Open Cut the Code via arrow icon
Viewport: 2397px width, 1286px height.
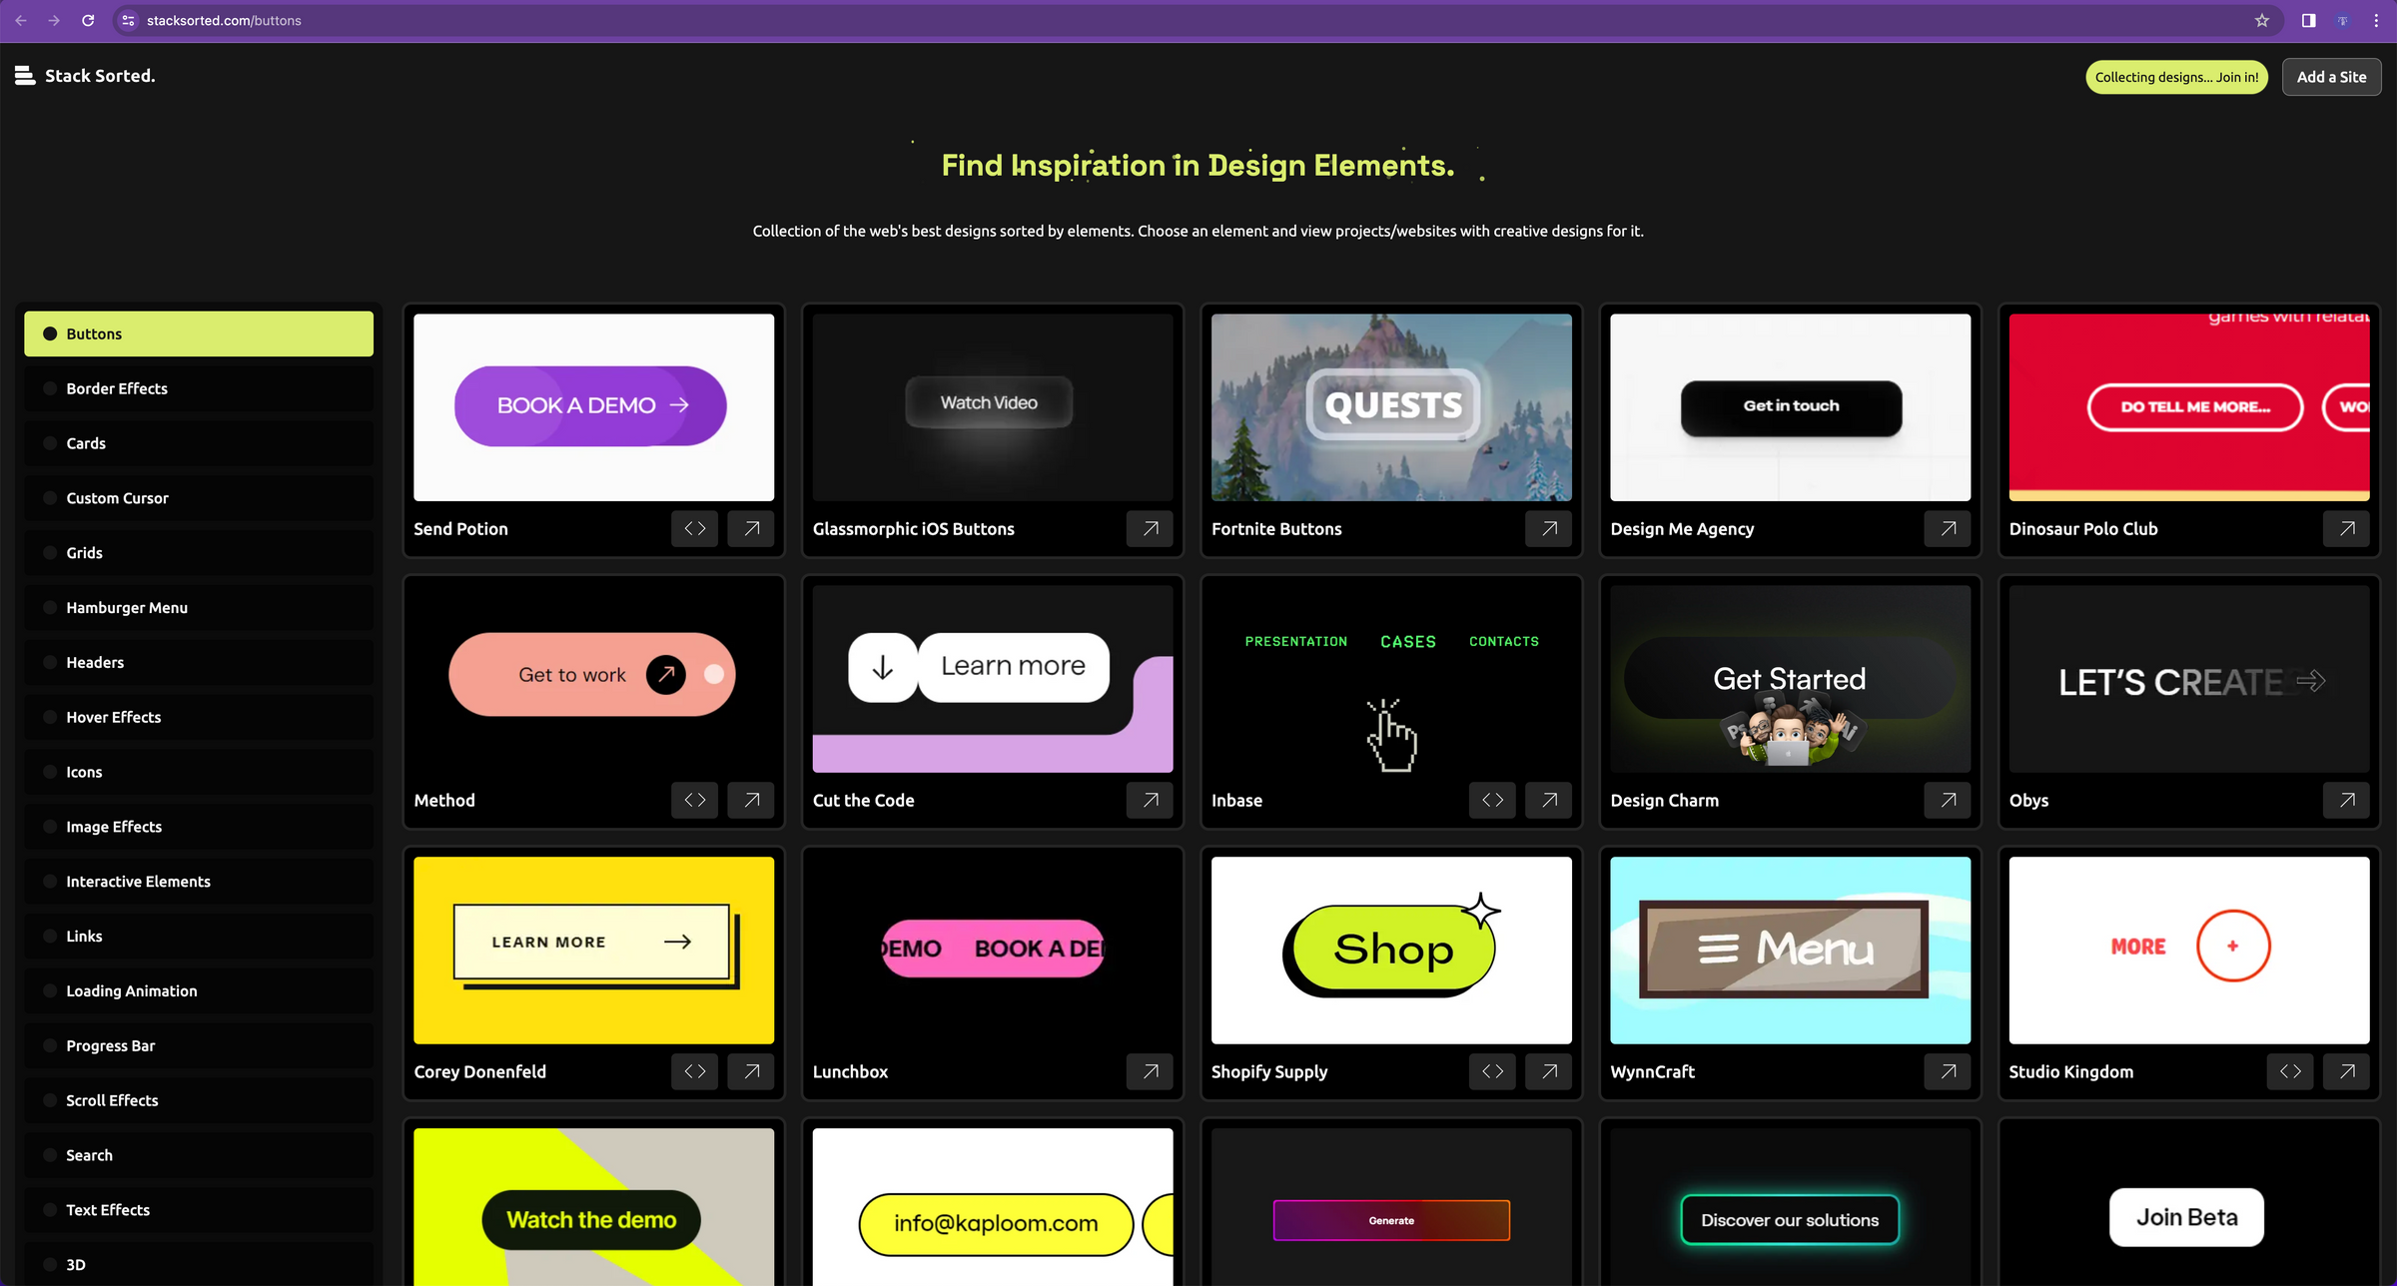[x=1150, y=800]
